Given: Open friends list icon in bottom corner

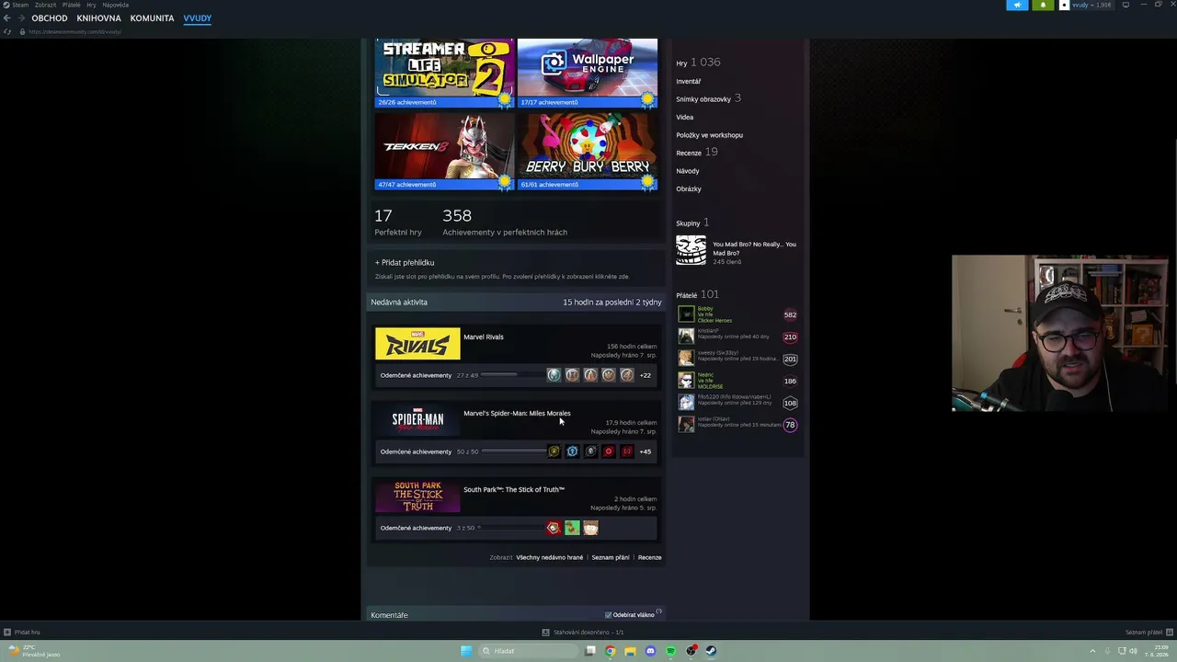Looking at the screenshot, I should point(1168,633).
